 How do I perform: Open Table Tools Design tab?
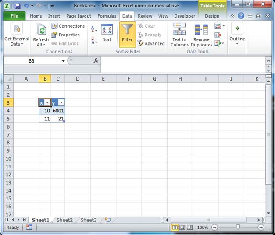(212, 16)
